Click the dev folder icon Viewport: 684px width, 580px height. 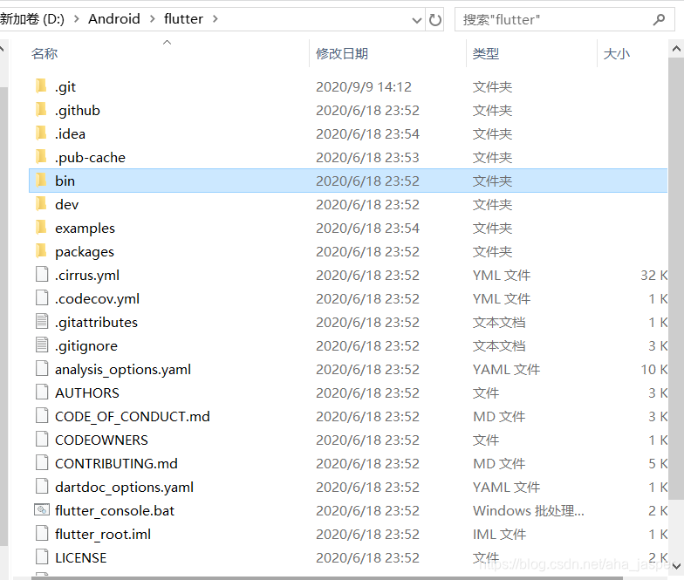(x=40, y=204)
